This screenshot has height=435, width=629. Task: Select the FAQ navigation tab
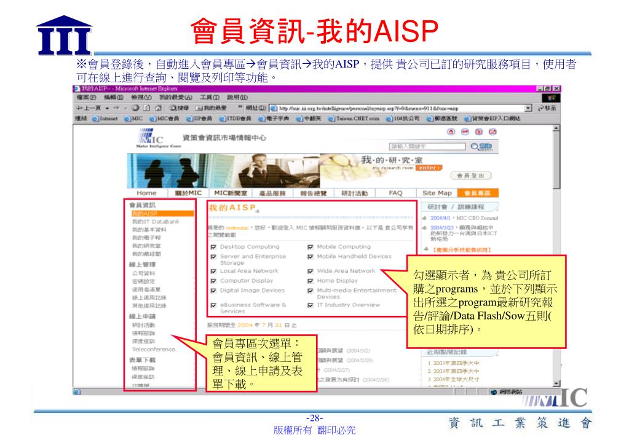(x=395, y=194)
